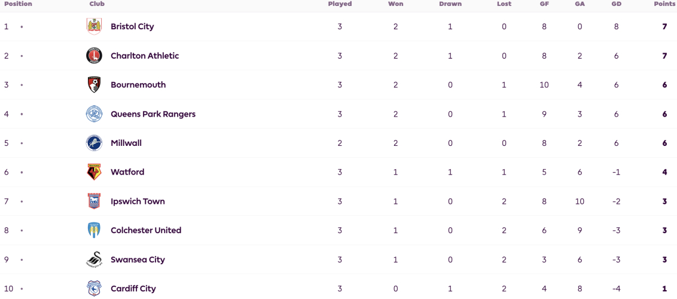Click the Bournemouth club crest
This screenshot has height=299, width=677.
(x=94, y=84)
